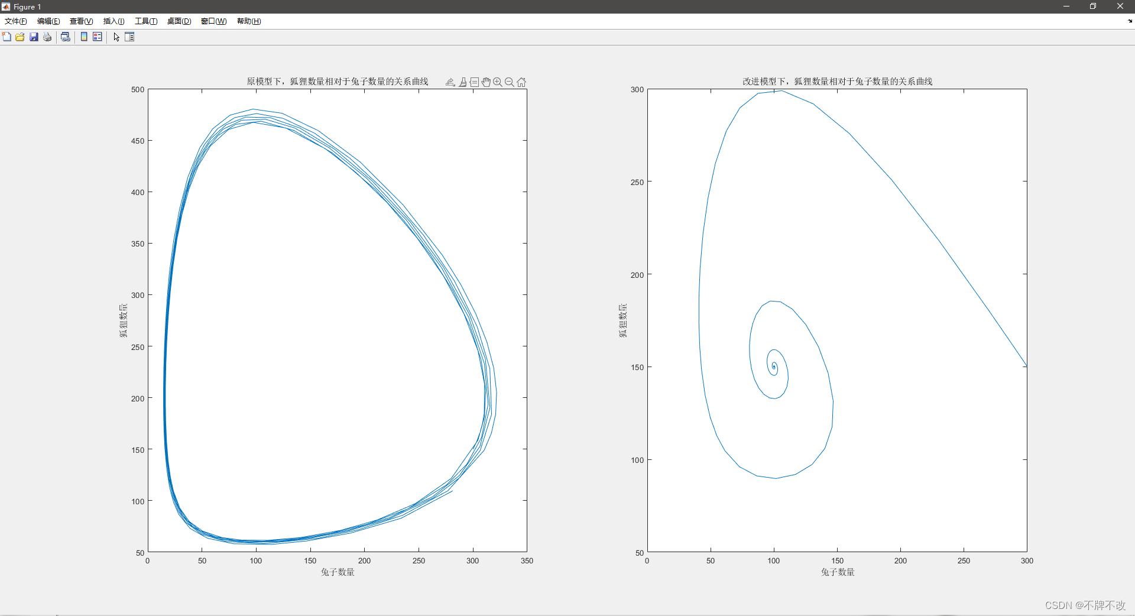
Task: Click the dock figure arrow at top right
Action: pos(1130,21)
